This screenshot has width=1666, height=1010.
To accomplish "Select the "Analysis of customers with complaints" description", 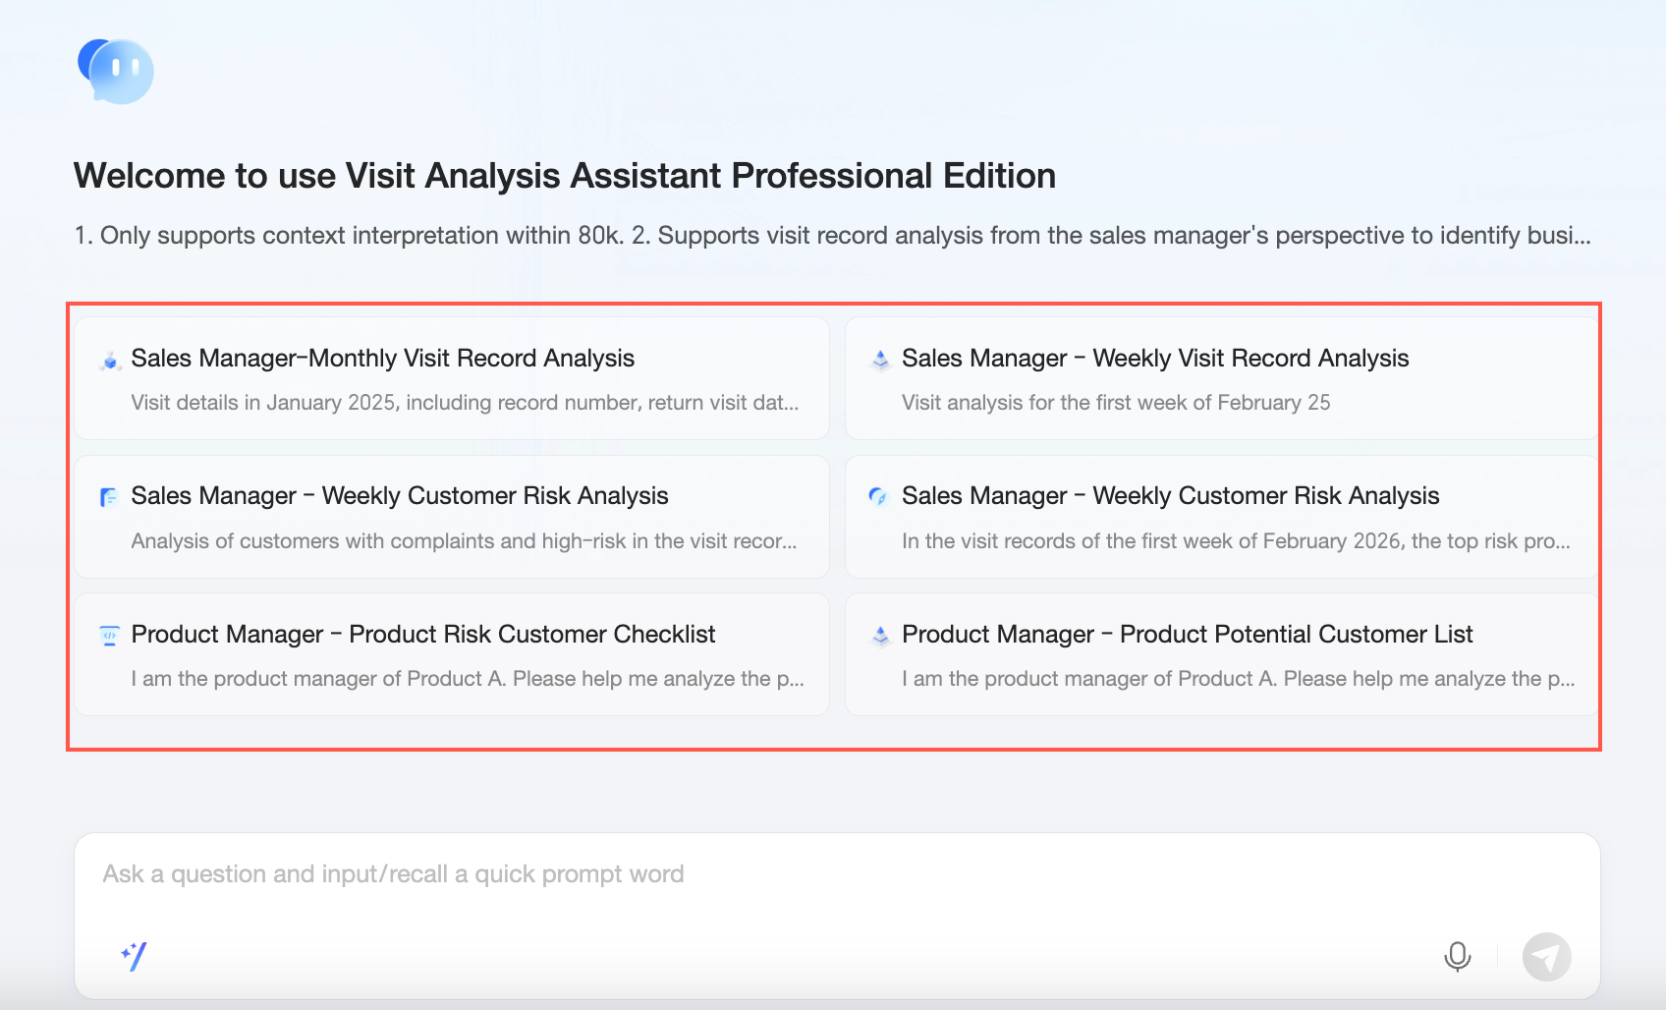I will (x=464, y=541).
